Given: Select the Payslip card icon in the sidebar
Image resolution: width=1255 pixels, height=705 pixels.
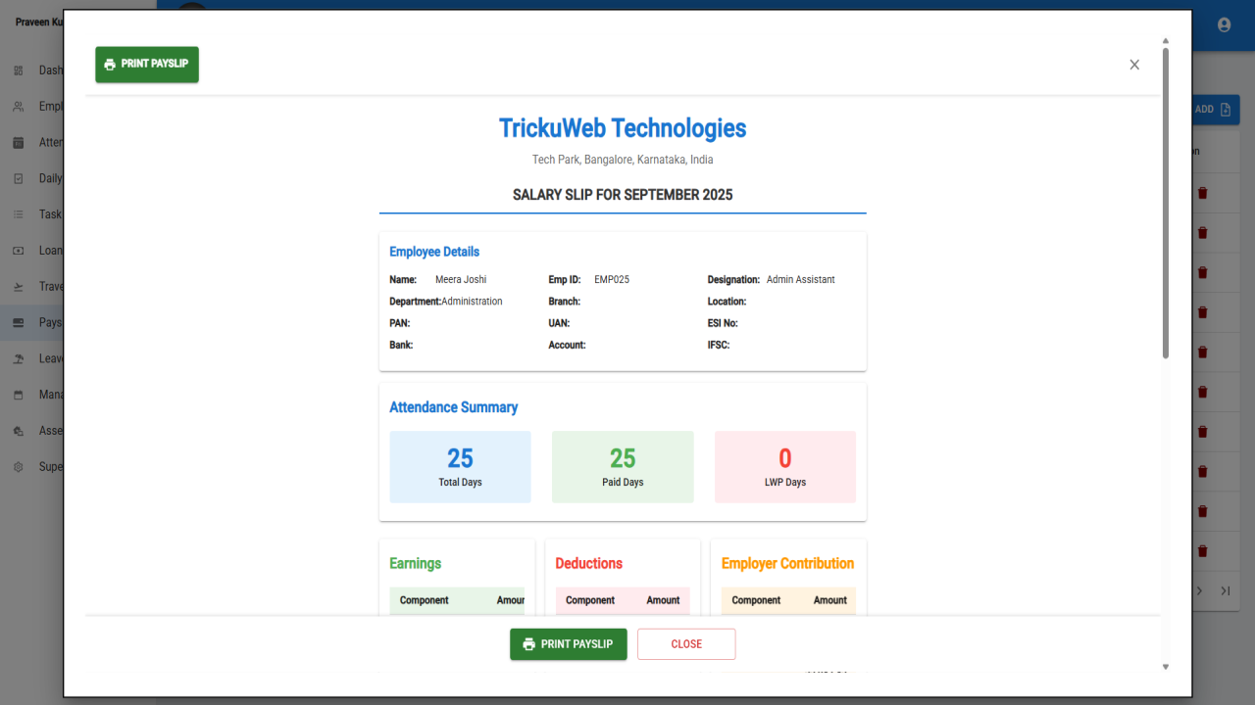Looking at the screenshot, I should click(x=18, y=322).
